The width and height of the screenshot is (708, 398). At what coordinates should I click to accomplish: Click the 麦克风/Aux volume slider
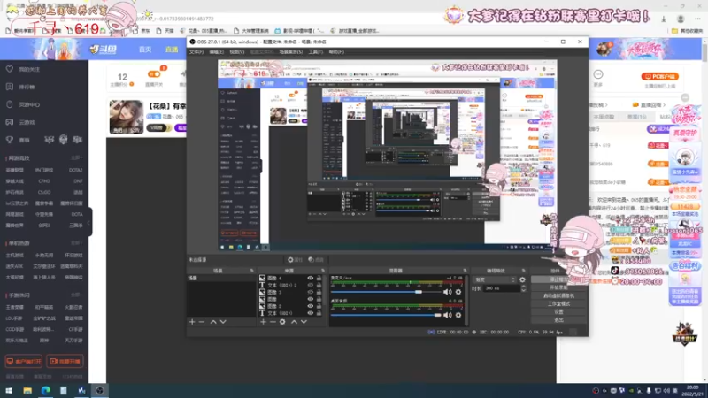pyautogui.click(x=386, y=292)
